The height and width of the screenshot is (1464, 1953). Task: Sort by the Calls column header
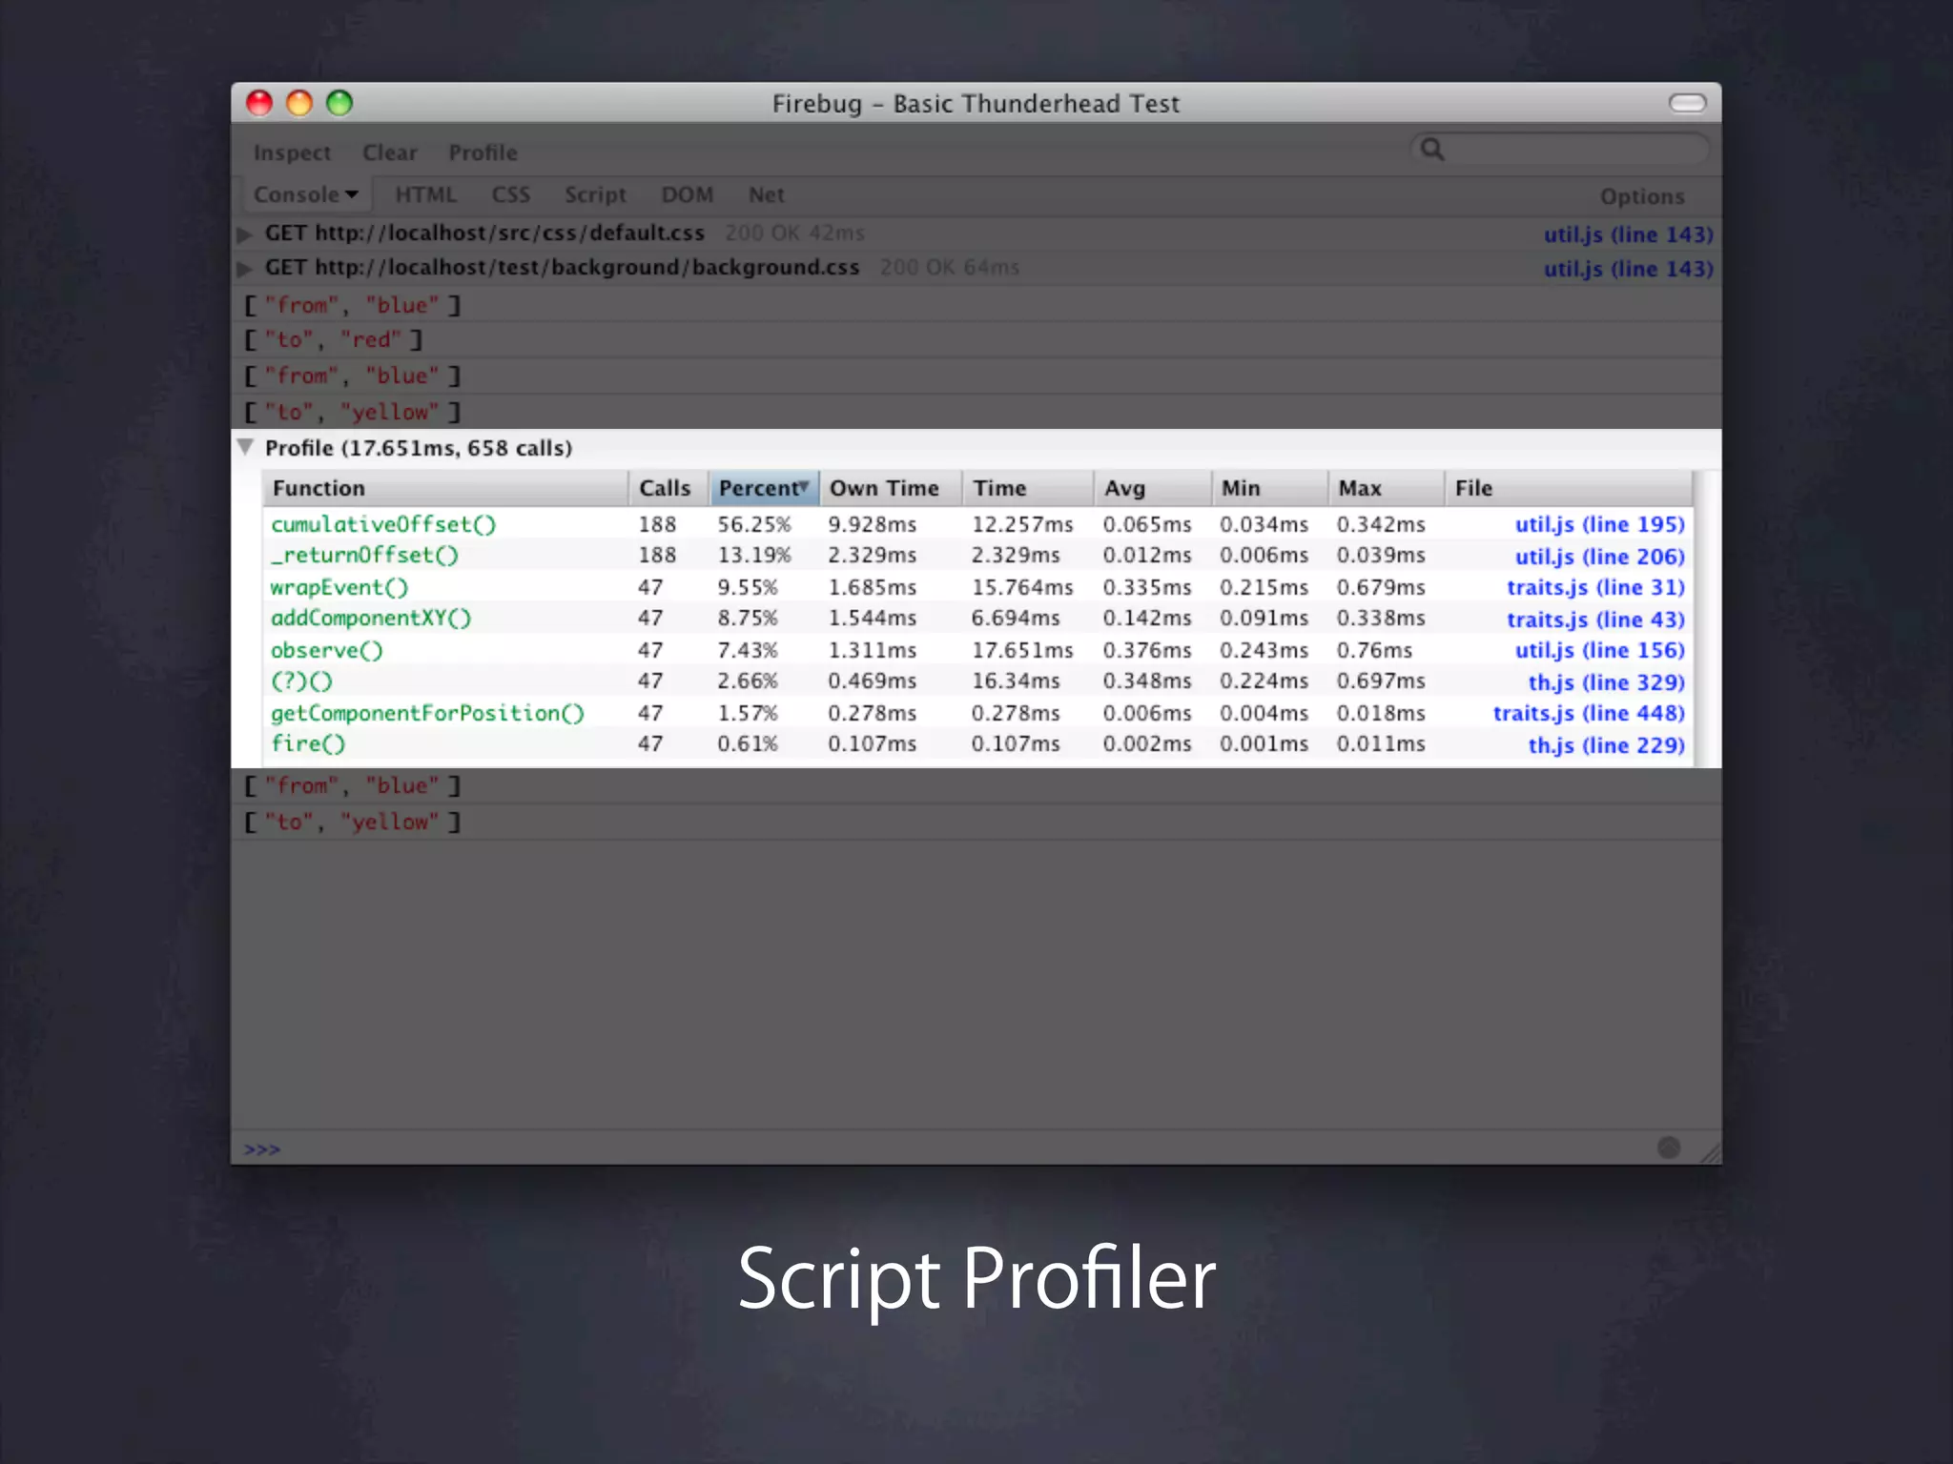pyautogui.click(x=668, y=488)
